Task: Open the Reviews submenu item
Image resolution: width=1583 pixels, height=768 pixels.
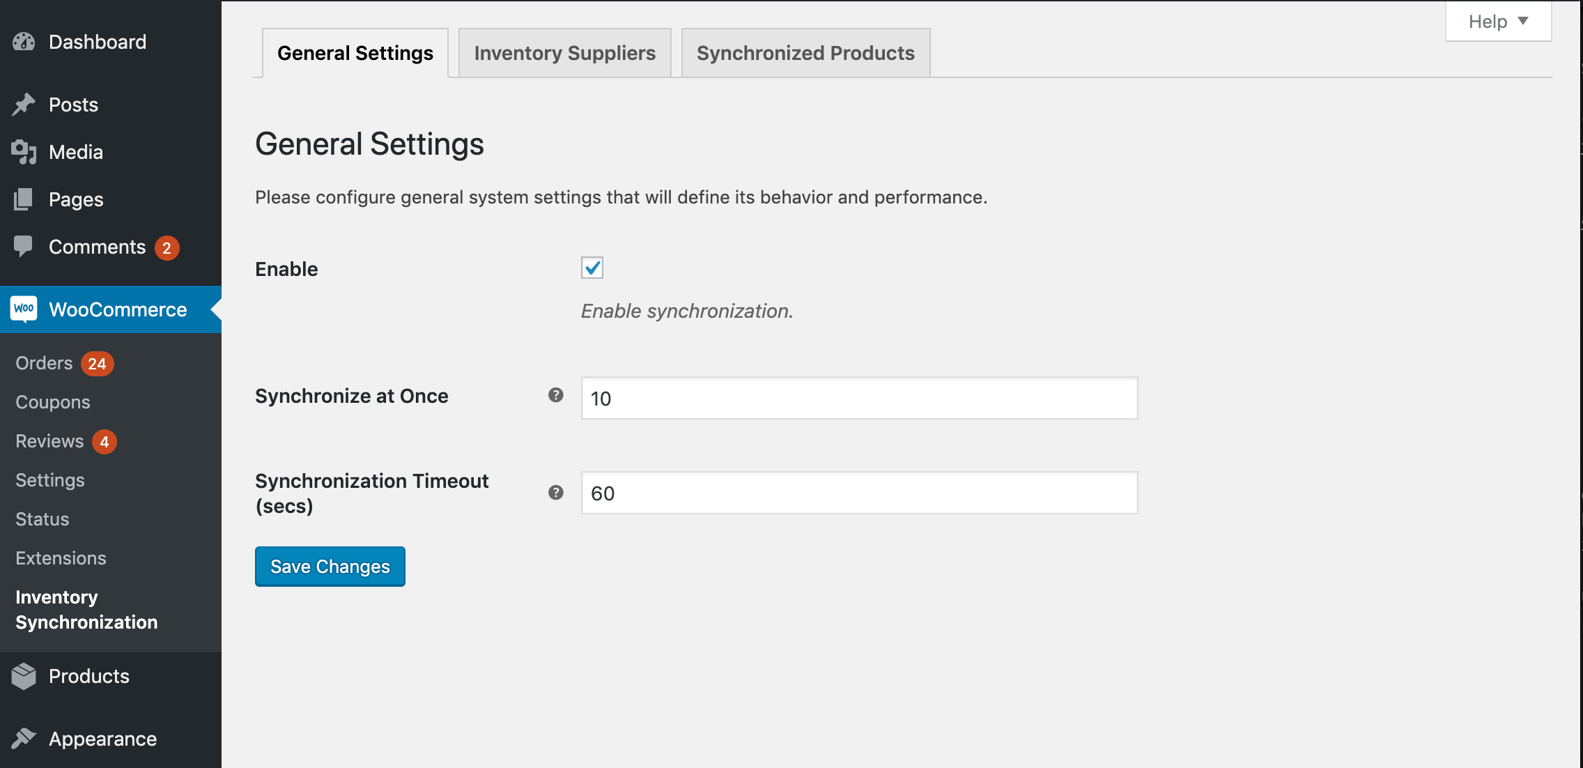Action: (x=50, y=441)
